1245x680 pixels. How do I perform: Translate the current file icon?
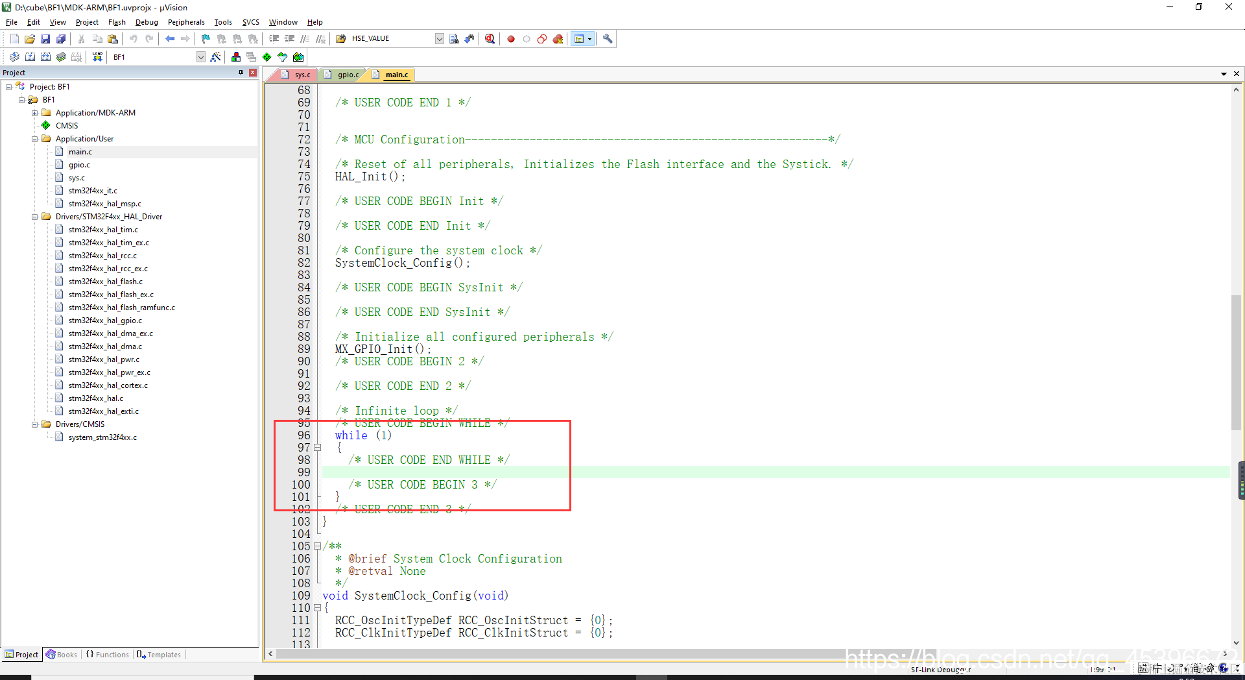click(14, 57)
